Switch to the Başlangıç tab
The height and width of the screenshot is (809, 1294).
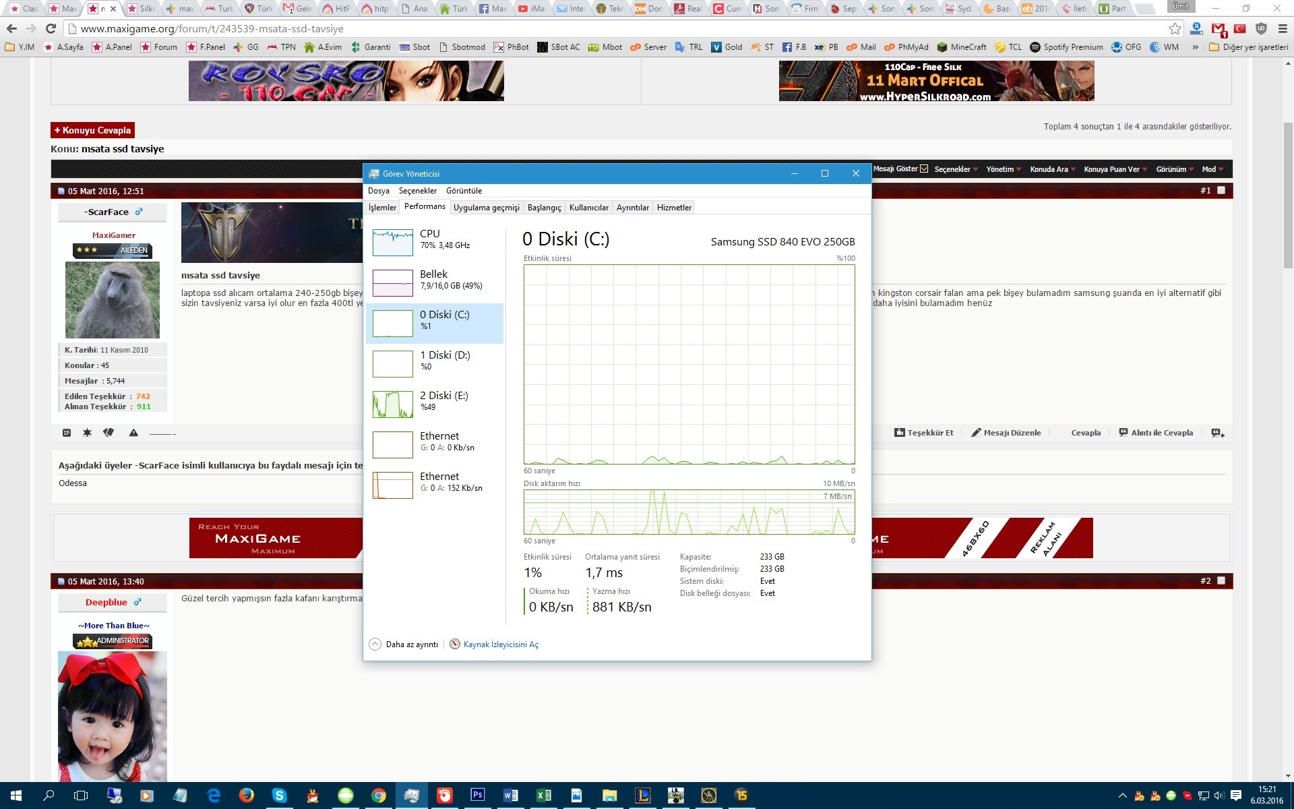(544, 208)
